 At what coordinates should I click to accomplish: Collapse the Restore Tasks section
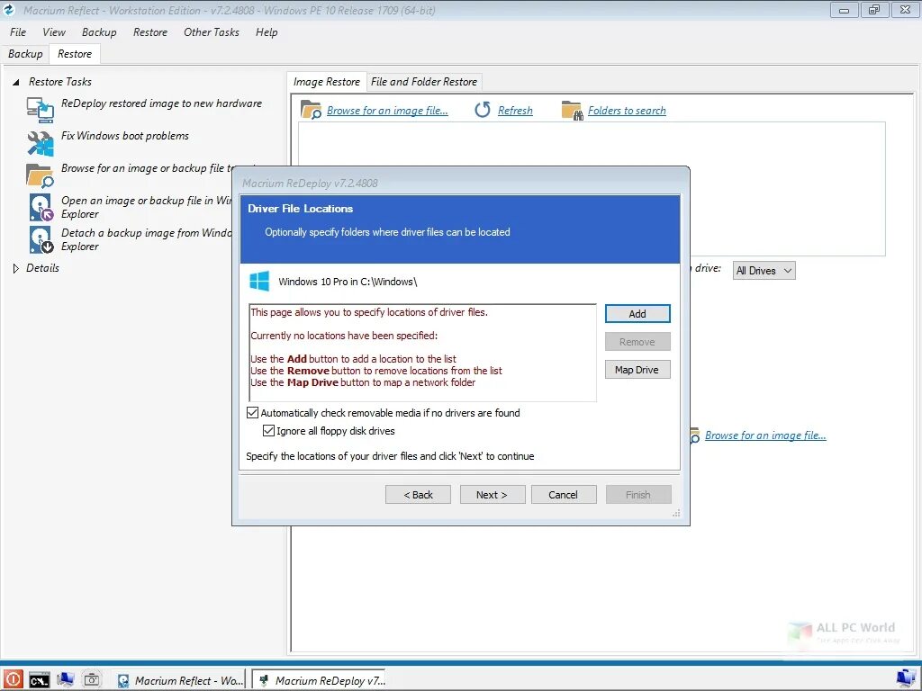point(16,82)
